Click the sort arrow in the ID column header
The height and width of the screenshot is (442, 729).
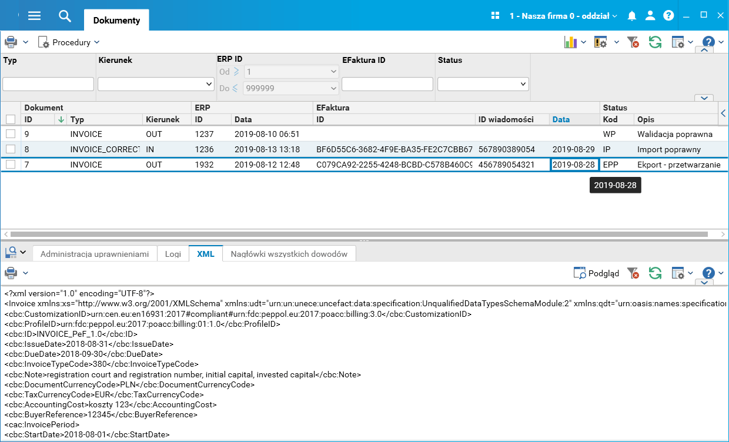point(61,119)
